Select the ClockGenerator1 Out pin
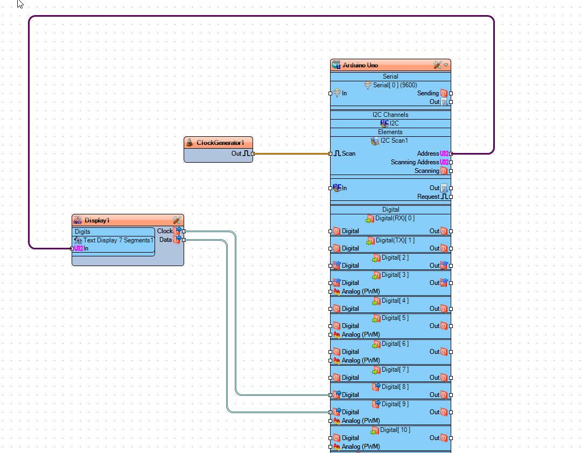588x453 pixels. click(x=253, y=154)
